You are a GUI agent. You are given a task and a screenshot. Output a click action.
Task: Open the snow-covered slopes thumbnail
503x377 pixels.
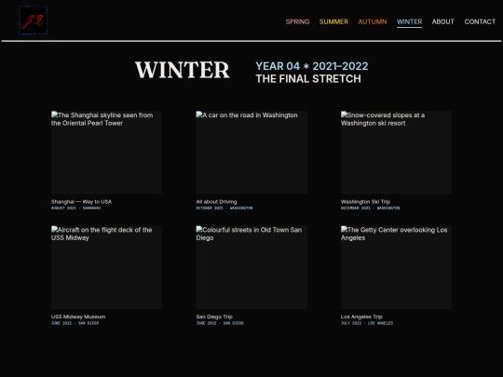pyautogui.click(x=396, y=153)
